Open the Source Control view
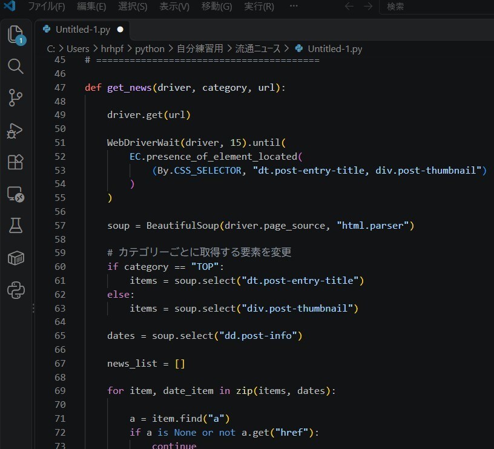Image resolution: width=494 pixels, height=449 pixels. tap(16, 98)
